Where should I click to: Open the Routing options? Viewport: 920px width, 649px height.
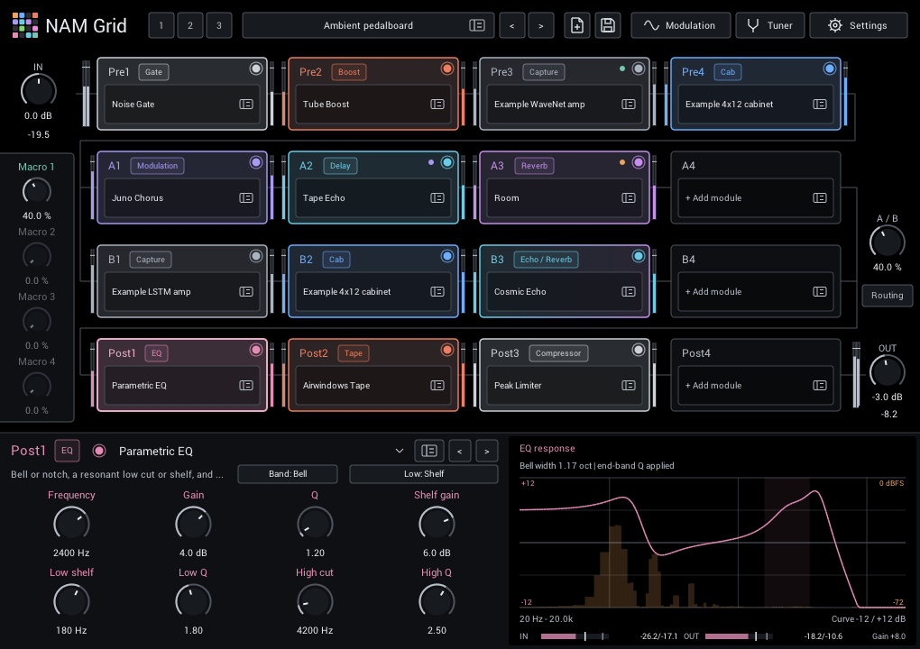click(887, 296)
